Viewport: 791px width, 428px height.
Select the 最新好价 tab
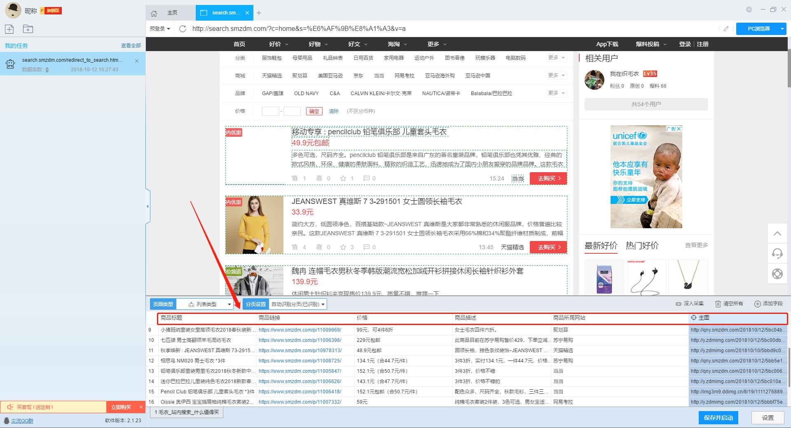pos(601,246)
